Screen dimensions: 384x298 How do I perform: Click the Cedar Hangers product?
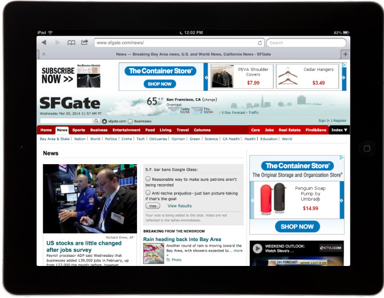coord(308,76)
